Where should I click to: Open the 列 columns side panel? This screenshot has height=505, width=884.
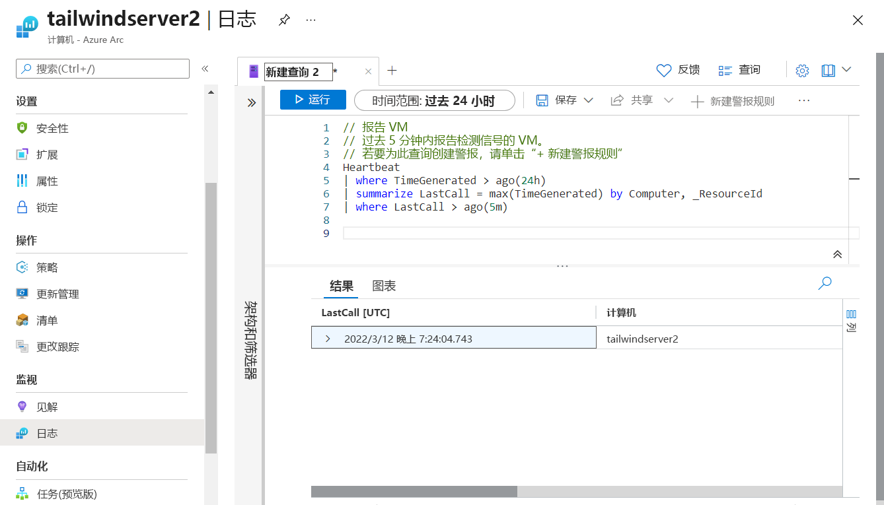tap(852, 321)
